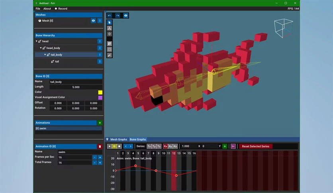This screenshot has width=333, height=193.
Task: Click the bone Color yellow swatch
Action: point(100,93)
